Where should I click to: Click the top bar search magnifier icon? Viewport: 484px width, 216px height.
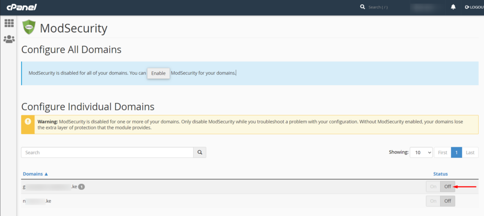tap(363, 7)
